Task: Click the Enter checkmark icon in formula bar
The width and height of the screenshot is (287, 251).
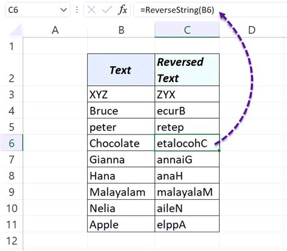Action: pos(107,10)
